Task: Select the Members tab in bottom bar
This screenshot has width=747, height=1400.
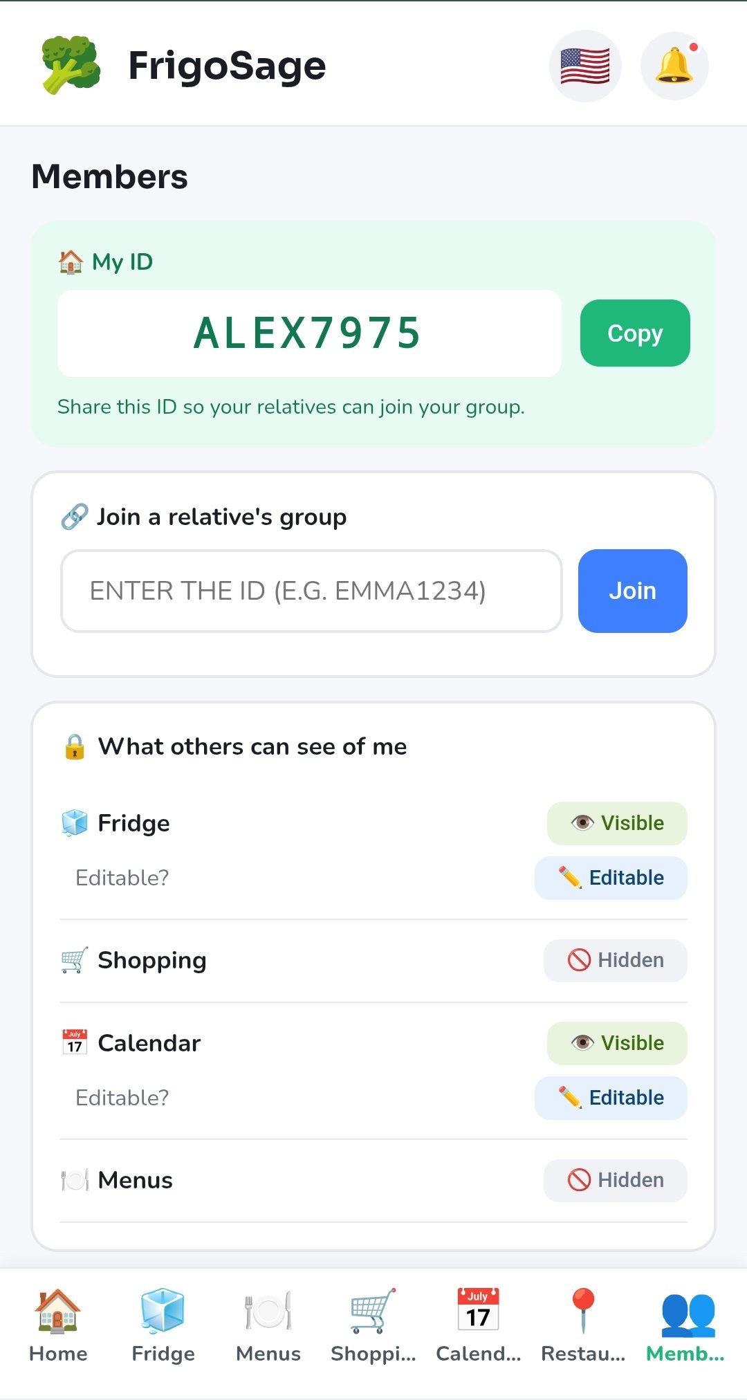Action: pyautogui.click(x=686, y=1325)
